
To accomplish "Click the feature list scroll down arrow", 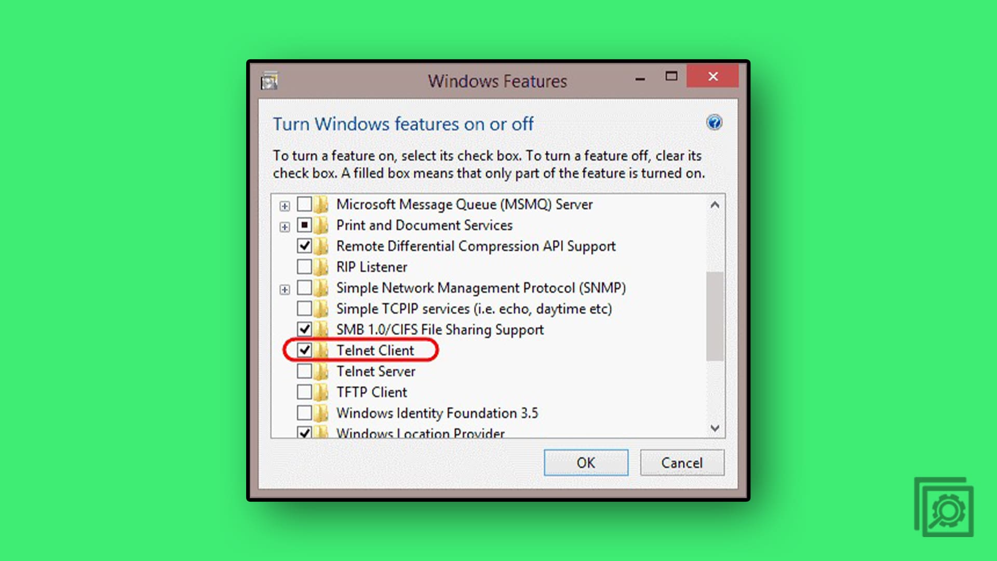I will point(715,428).
